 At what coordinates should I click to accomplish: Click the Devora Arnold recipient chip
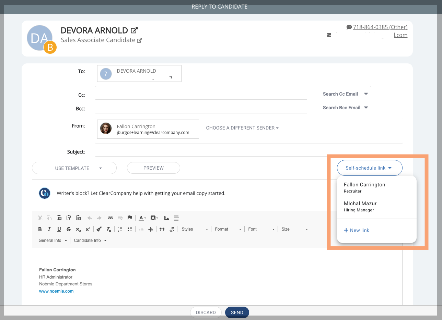click(x=139, y=74)
